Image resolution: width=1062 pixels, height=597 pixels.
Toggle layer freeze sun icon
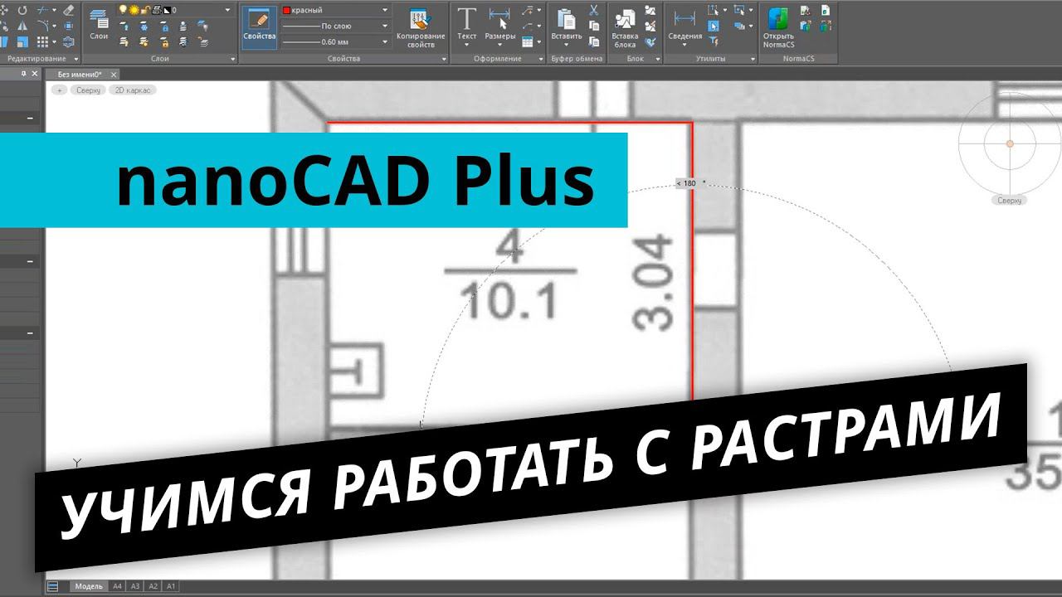coord(133,9)
